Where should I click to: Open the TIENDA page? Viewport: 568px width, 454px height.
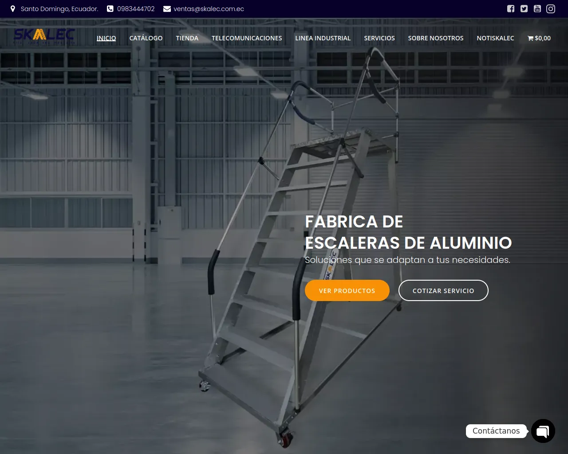pyautogui.click(x=187, y=38)
